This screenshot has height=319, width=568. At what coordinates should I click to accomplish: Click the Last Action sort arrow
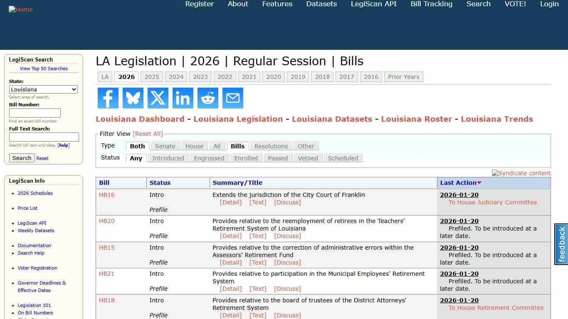pyautogui.click(x=479, y=183)
